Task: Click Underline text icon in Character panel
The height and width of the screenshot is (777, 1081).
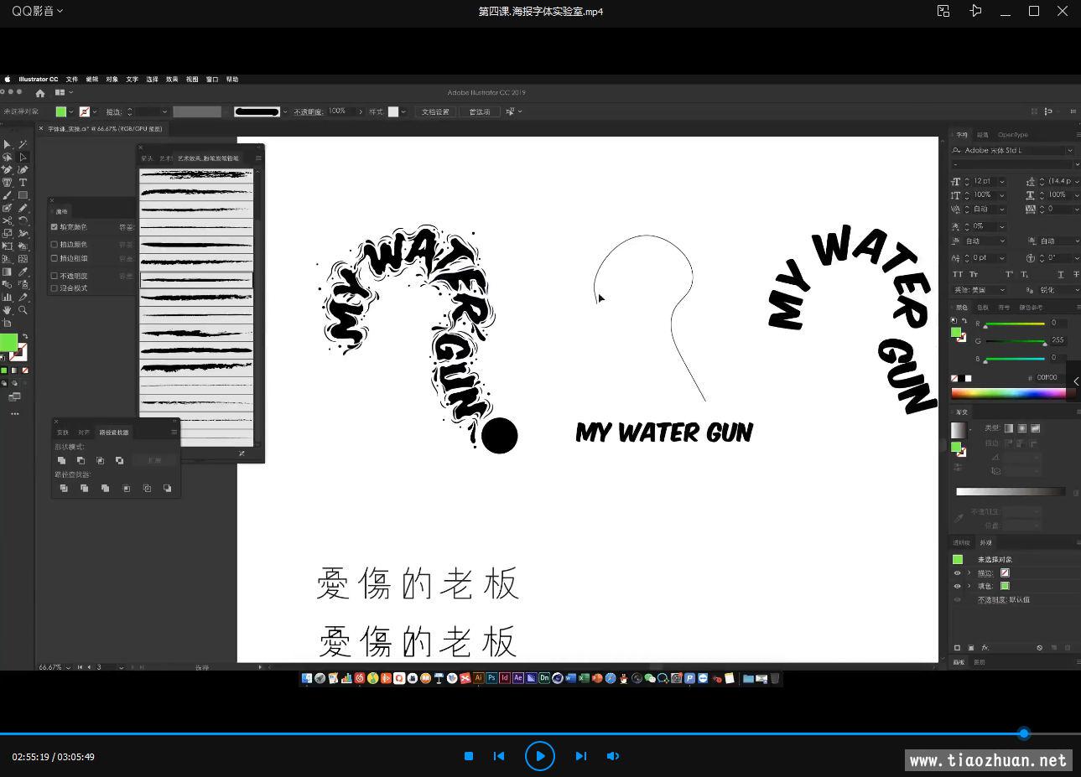Action: pyautogui.click(x=1061, y=274)
